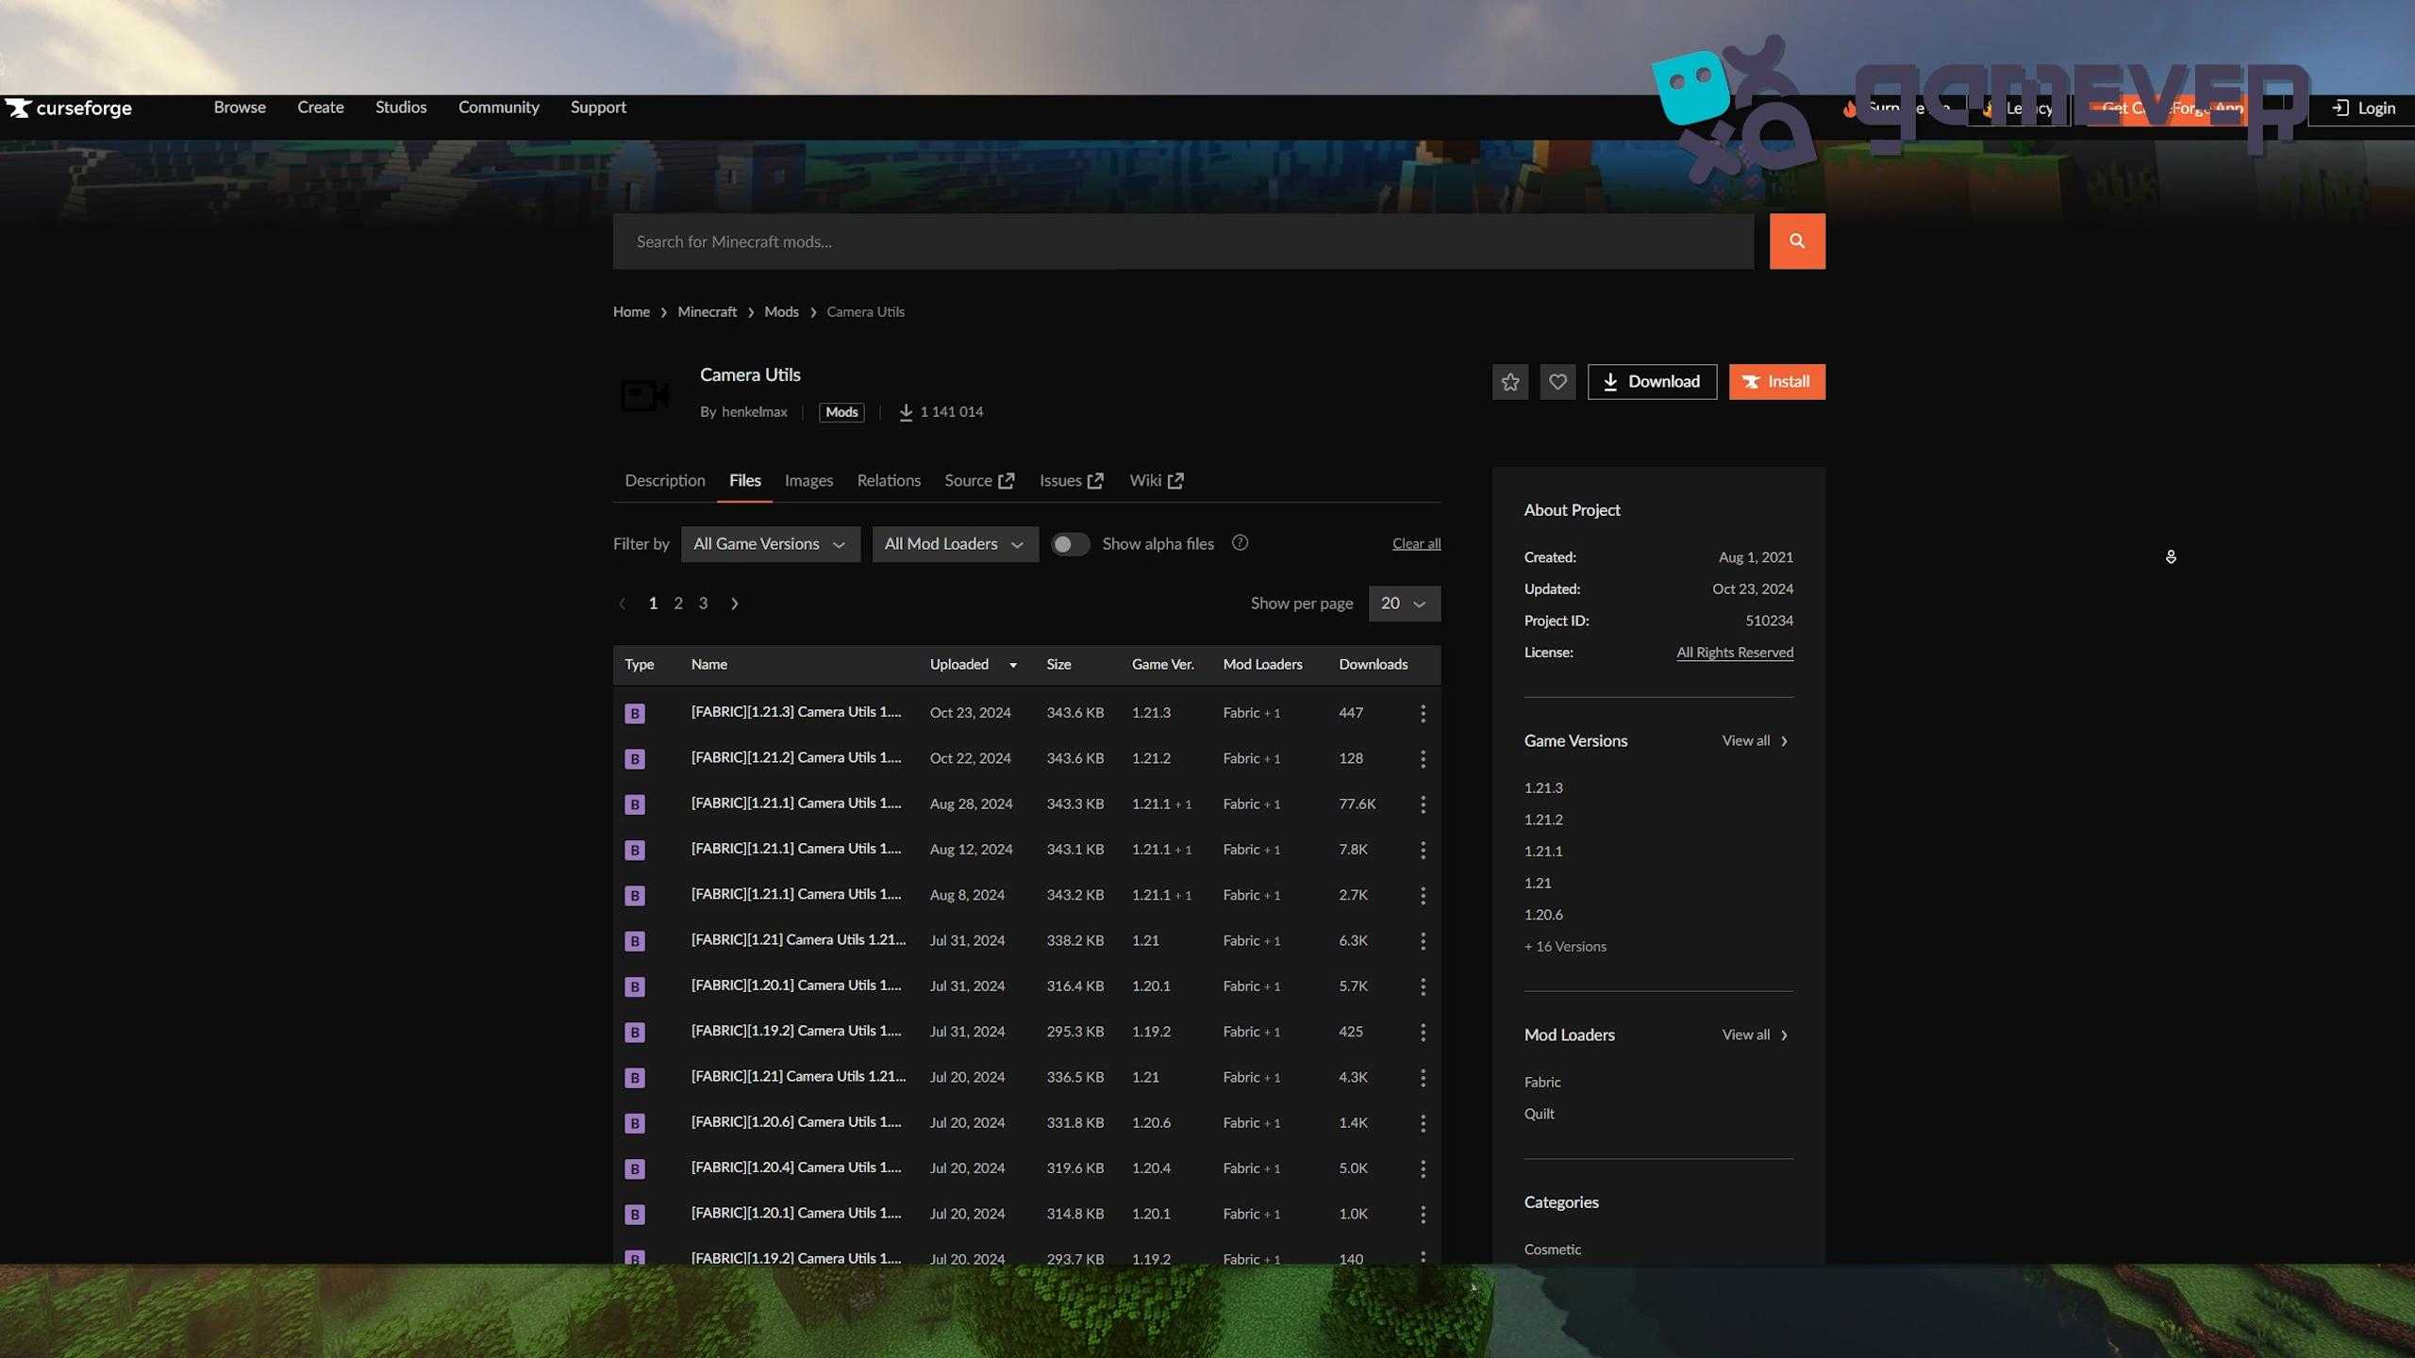
Task: Open Issues via its external link icon
Action: coord(1095,480)
